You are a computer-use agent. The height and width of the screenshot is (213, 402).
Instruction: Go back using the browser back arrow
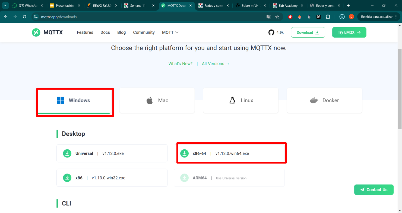tap(6, 17)
